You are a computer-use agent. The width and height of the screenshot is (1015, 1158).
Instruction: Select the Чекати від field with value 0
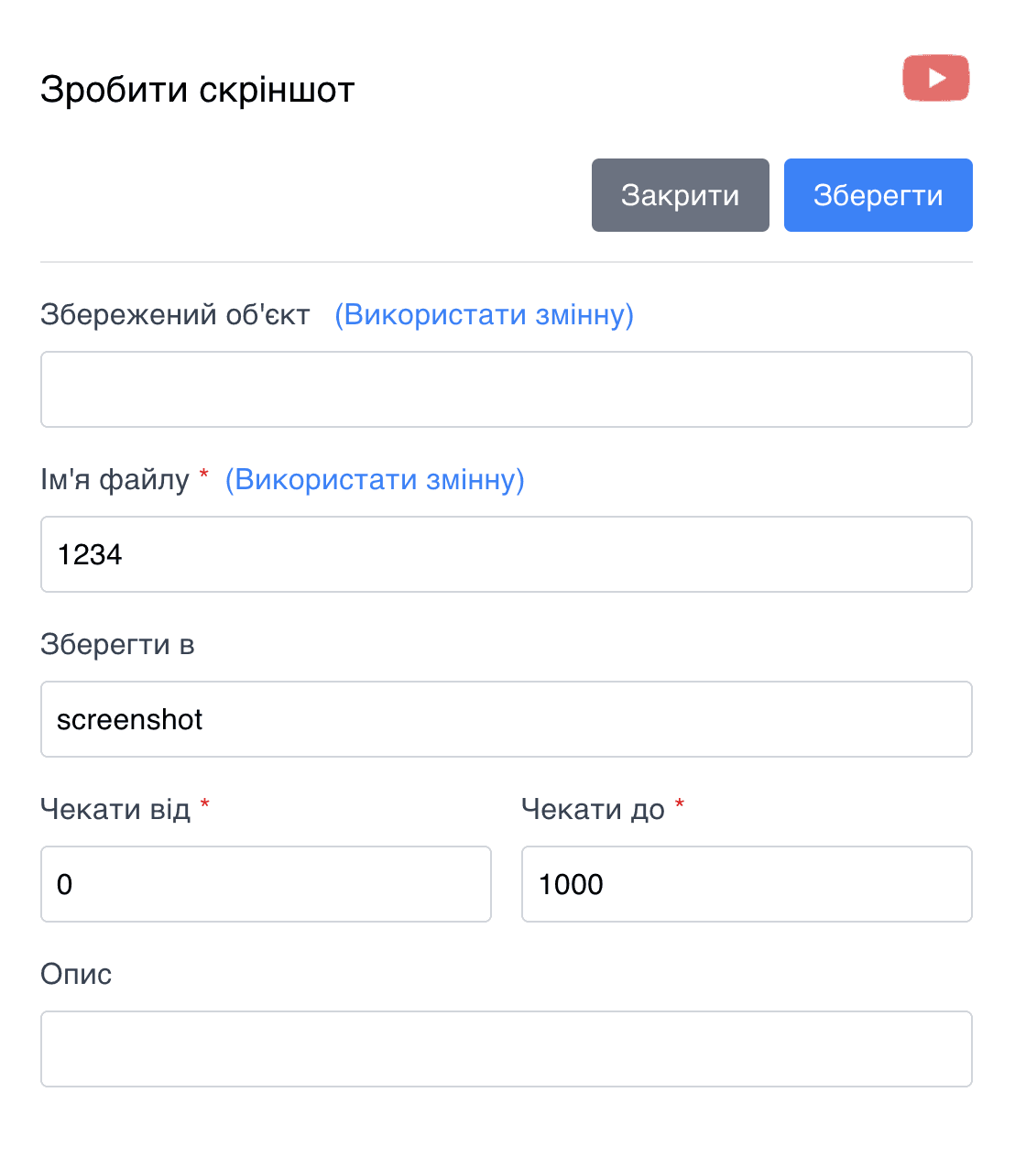coord(266,884)
